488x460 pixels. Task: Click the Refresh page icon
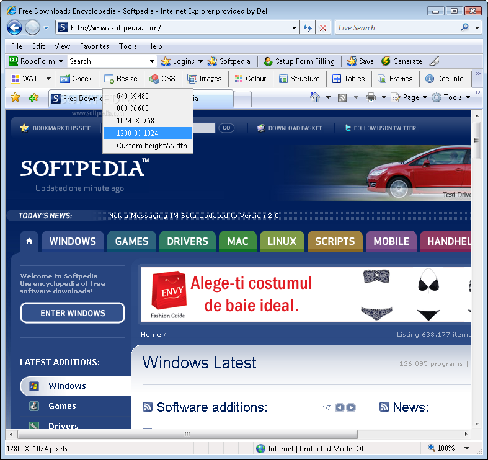pos(308,28)
